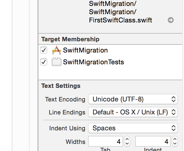Focus the Indent width input field
Image resolution: width=184 pixels, height=151 pixels.
[x=153, y=142]
